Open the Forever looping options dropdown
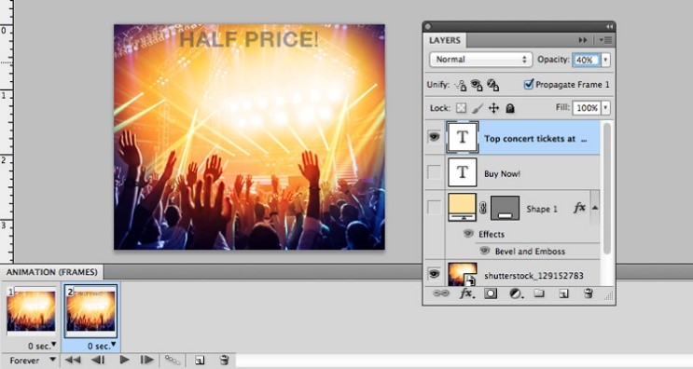693x369 pixels. (33, 361)
